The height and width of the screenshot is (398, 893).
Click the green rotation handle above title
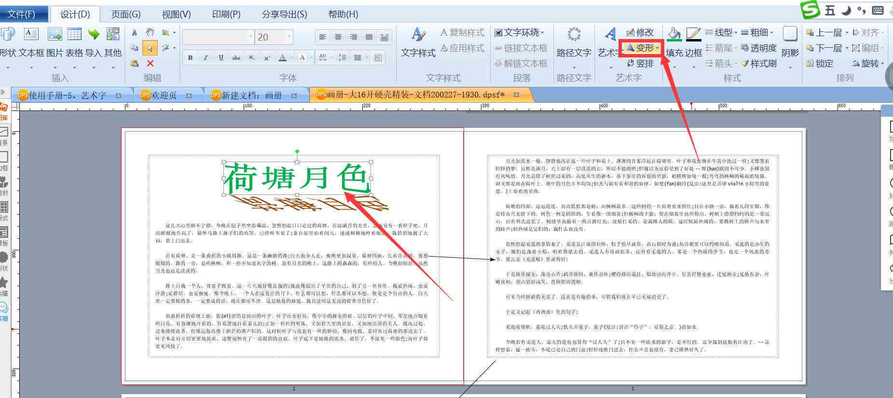tap(297, 151)
